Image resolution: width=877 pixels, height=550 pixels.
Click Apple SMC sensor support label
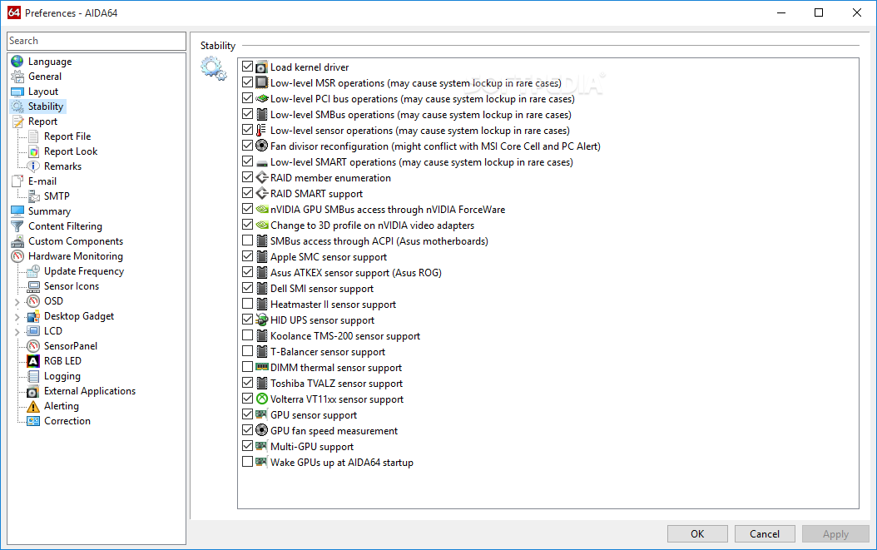pos(329,257)
